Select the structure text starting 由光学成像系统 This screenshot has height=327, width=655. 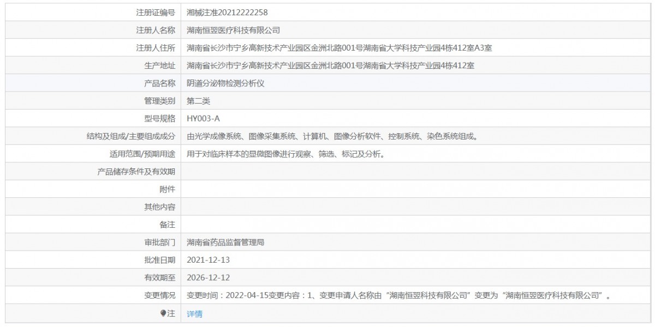[x=332, y=136]
